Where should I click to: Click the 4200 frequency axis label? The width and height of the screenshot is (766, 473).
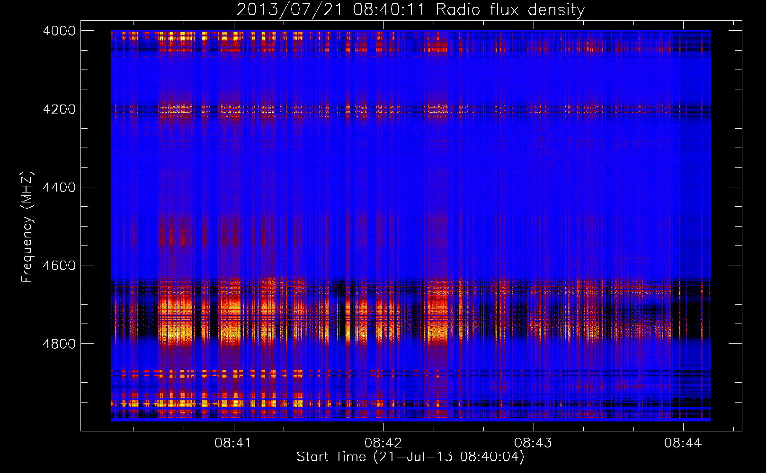click(x=59, y=109)
